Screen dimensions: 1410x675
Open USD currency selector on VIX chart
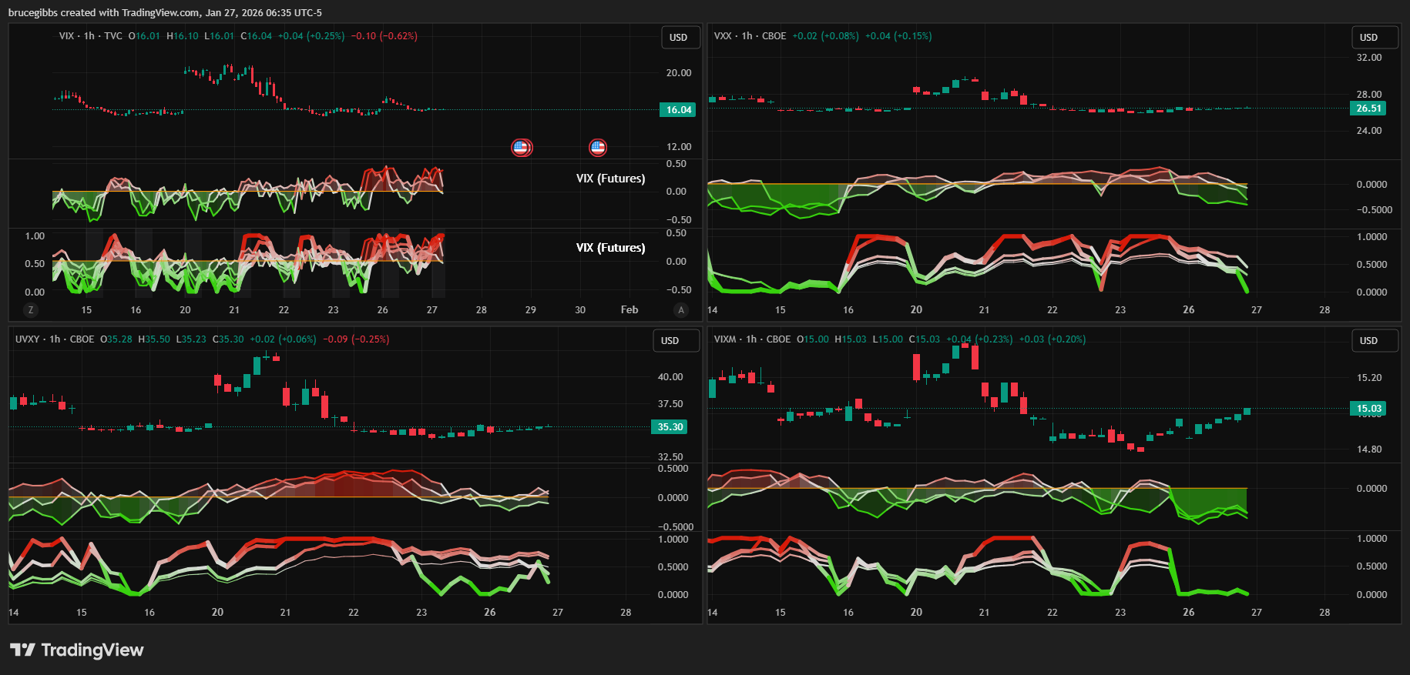[678, 38]
